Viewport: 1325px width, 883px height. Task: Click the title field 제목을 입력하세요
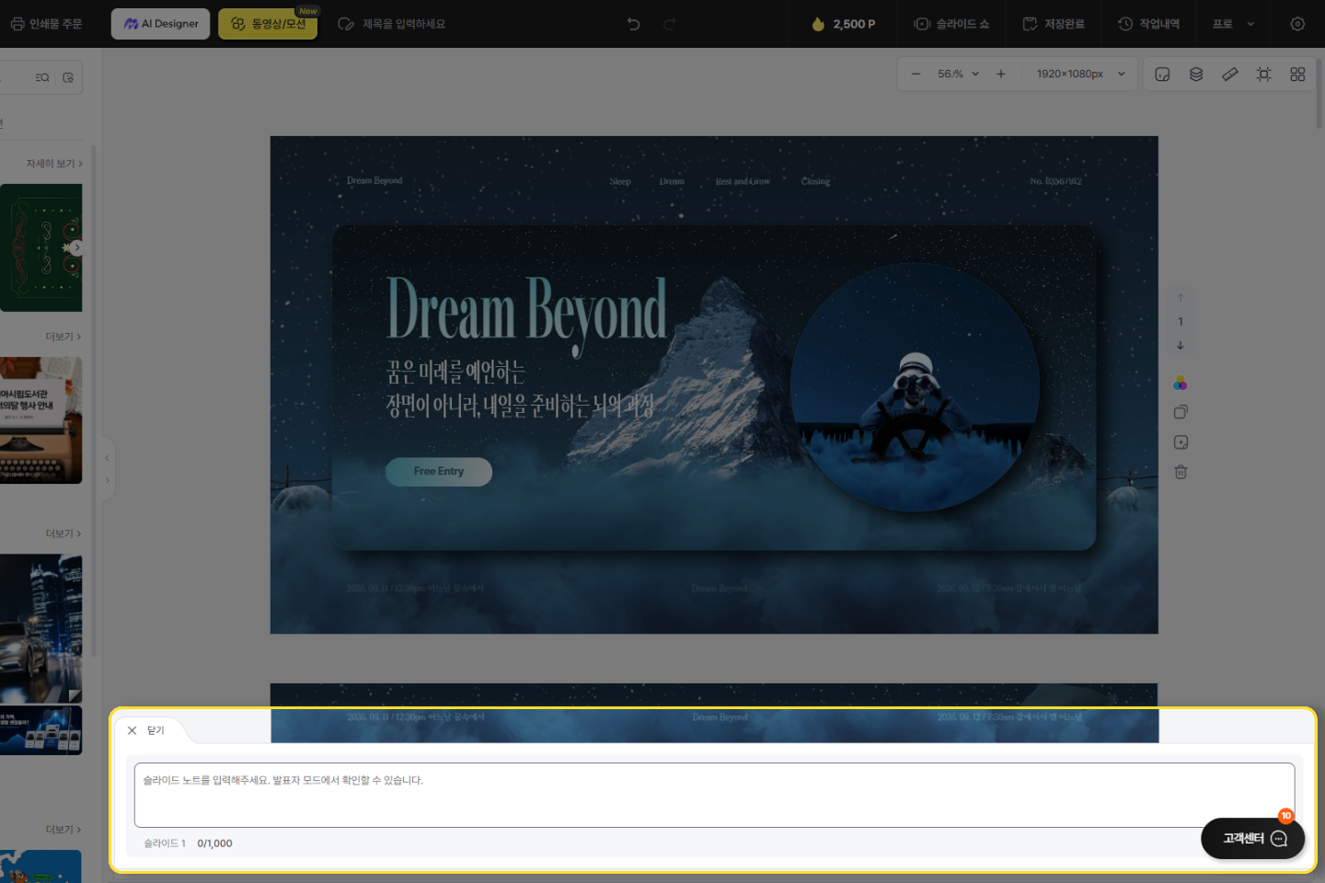pos(403,24)
